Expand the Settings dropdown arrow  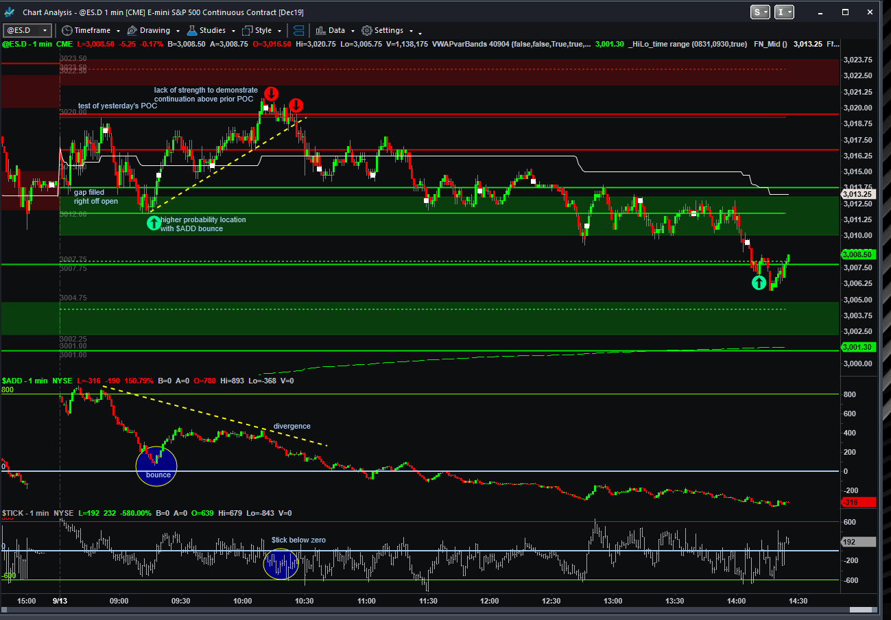[x=411, y=31]
